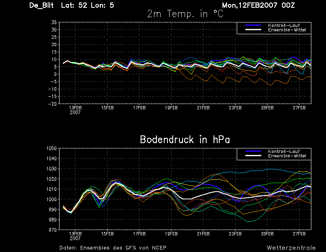The width and height of the screenshot is (326, 252).
Task: Click the white Ensemble-Mittel swatch in temperature legend
Action: click(253, 30)
